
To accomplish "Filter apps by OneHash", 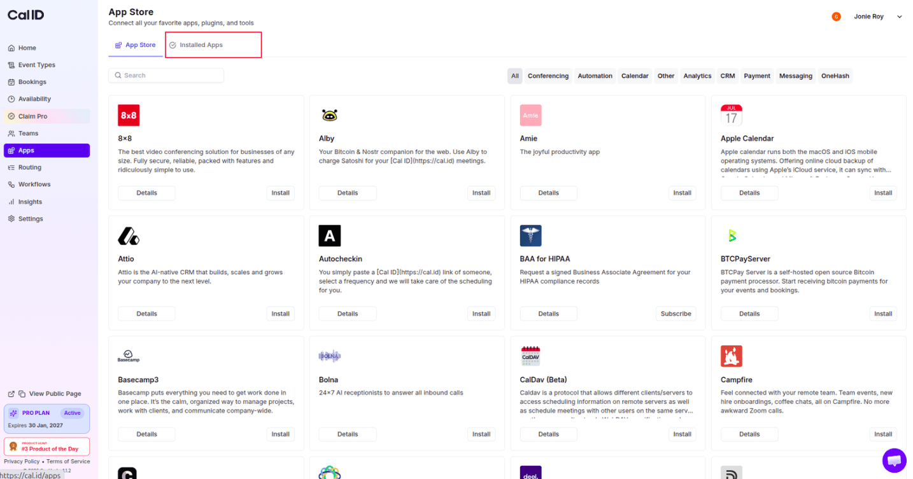I will (x=835, y=76).
